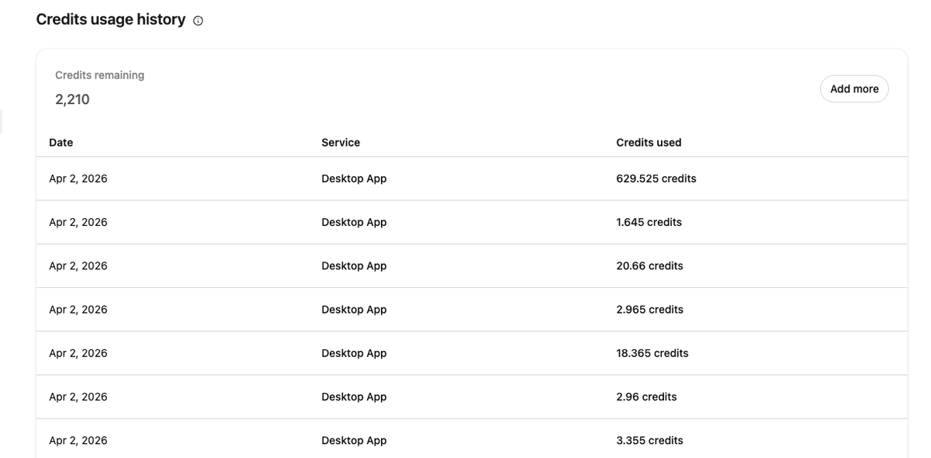
Task: Click the Credits usage history heading
Action: pos(111,19)
